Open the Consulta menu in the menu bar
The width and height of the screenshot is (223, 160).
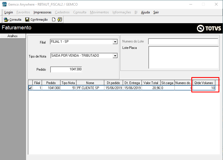80,12
